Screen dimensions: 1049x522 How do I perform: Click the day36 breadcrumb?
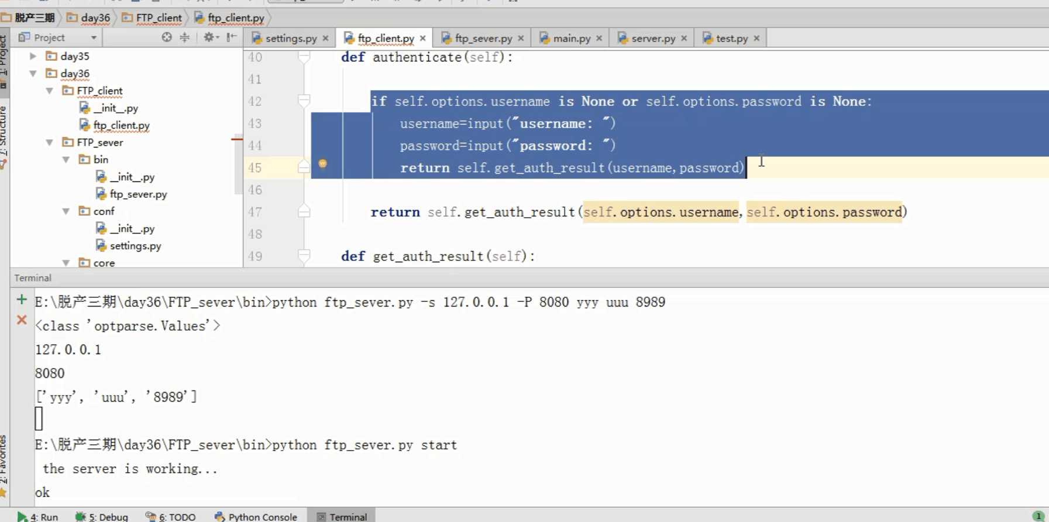click(x=88, y=18)
